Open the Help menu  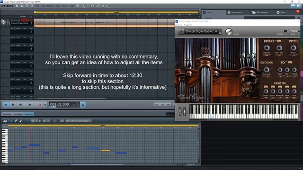72,6
